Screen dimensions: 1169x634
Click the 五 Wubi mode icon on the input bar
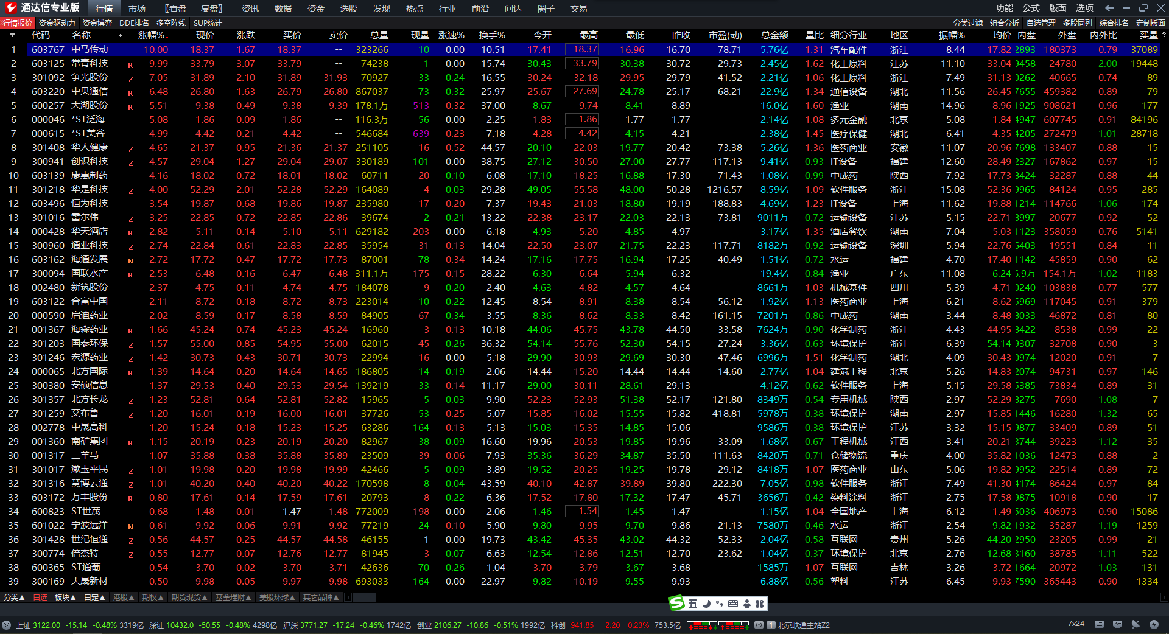pos(693,604)
